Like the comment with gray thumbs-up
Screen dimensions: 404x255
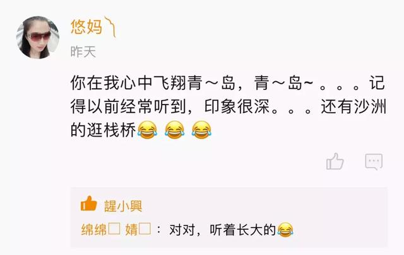pyautogui.click(x=335, y=162)
